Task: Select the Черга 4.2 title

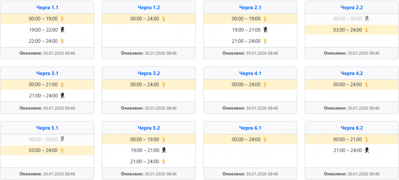Action: click(x=351, y=73)
